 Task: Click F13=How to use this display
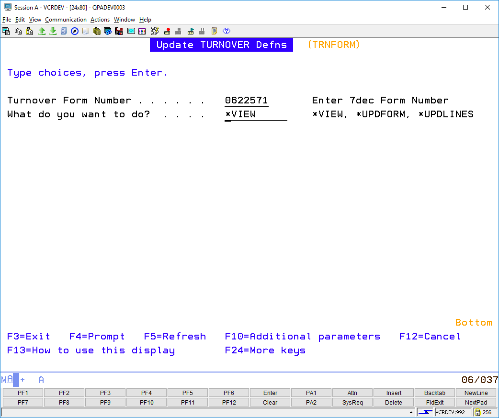91,350
